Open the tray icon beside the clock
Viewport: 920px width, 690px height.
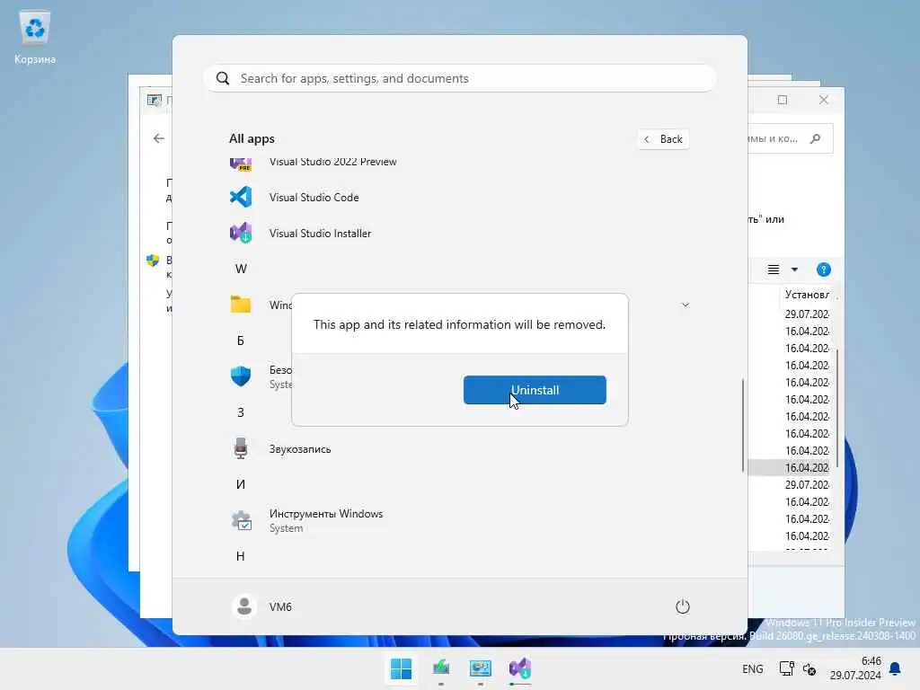click(x=809, y=668)
